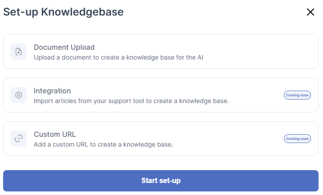The width and height of the screenshot is (323, 195).
Task: Click the word 'Integration' in the second card
Action: pos(52,91)
